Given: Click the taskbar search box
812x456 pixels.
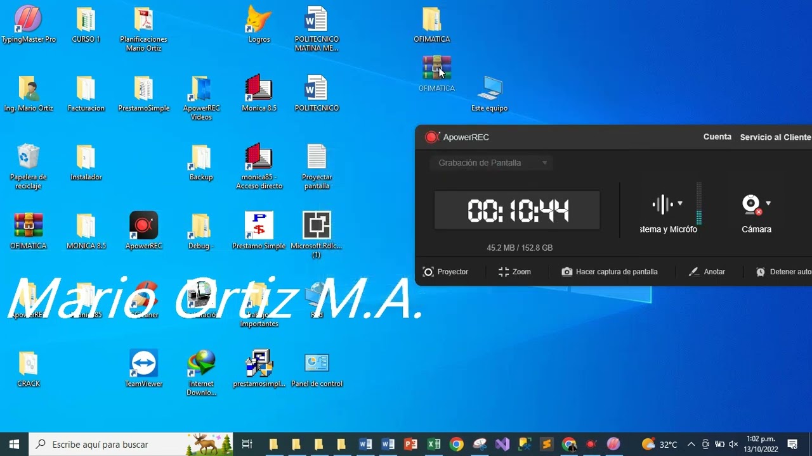Looking at the screenshot, I should (x=131, y=444).
